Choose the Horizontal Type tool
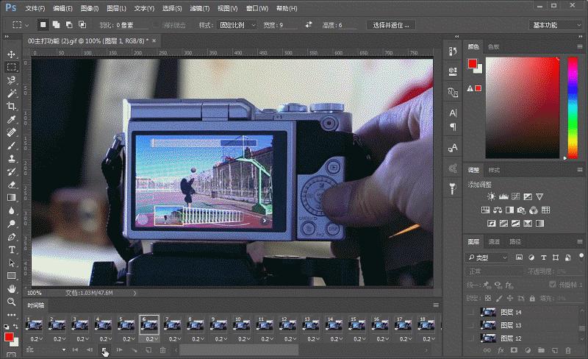This screenshot has width=588, height=359. click(x=12, y=249)
